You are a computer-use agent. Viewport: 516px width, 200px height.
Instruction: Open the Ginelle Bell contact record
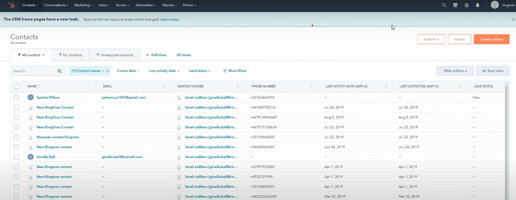click(46, 157)
